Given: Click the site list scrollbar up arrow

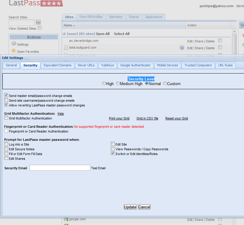Looking at the screenshot, I should 234,31.
